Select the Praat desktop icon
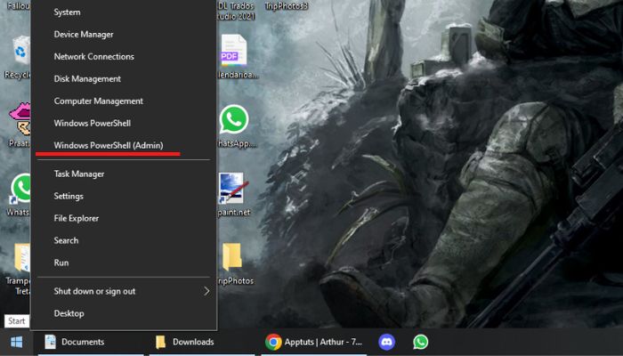Image resolution: width=623 pixels, height=356 pixels. click(x=20, y=119)
